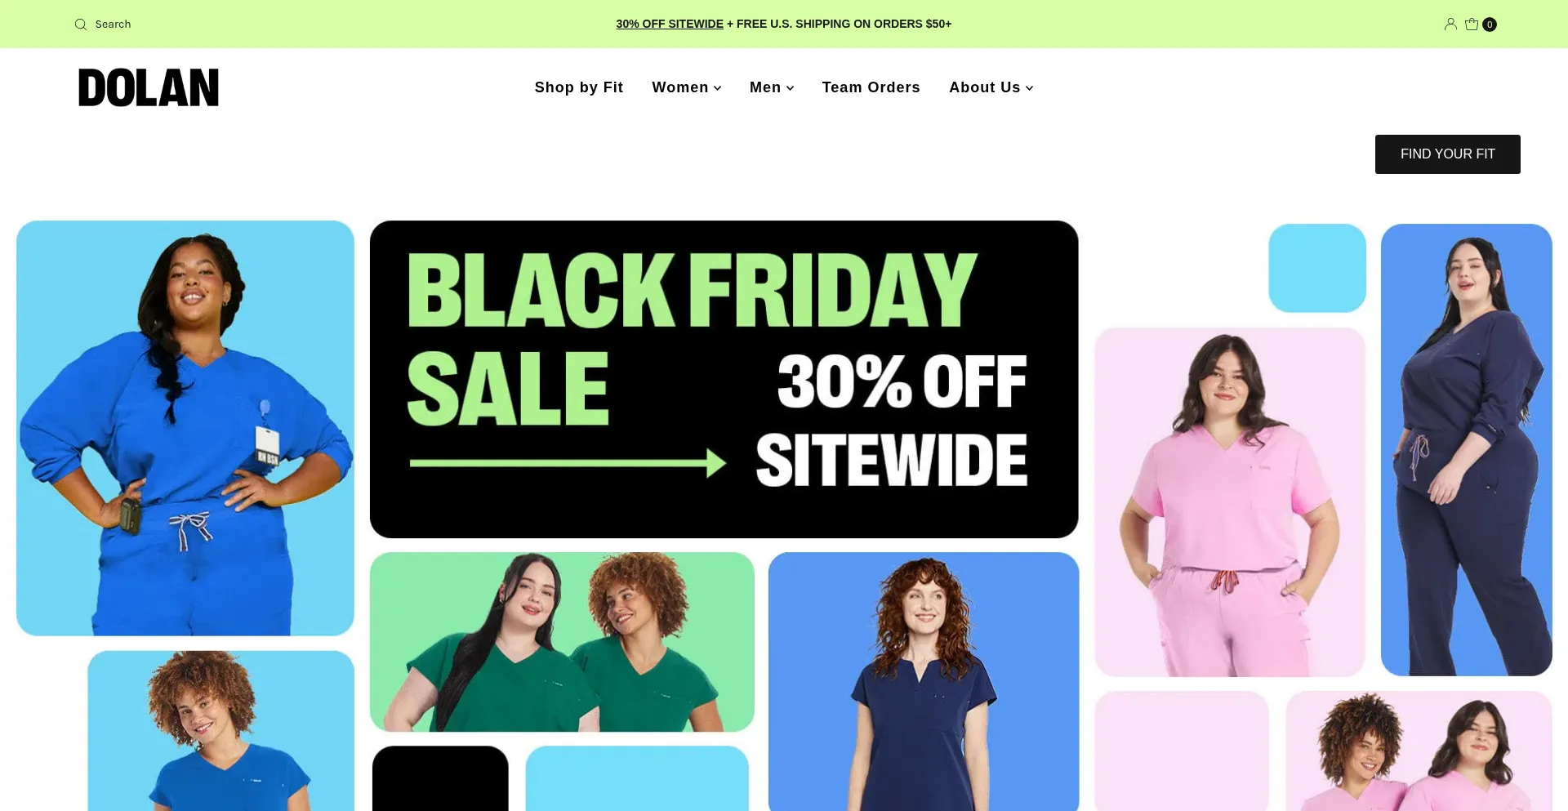
Task: Select the black rounded tile
Action: (x=440, y=778)
